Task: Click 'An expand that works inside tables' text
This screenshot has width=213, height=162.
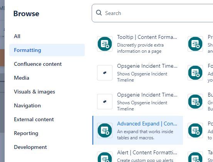Action: point(145,135)
